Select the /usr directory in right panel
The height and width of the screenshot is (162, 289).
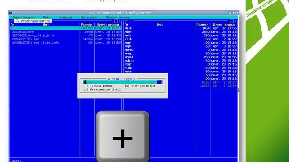[x=128, y=72]
